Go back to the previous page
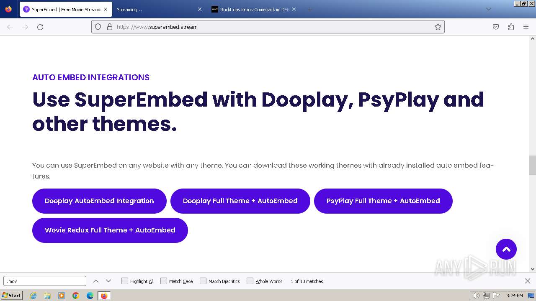Image resolution: width=536 pixels, height=301 pixels. (10, 27)
